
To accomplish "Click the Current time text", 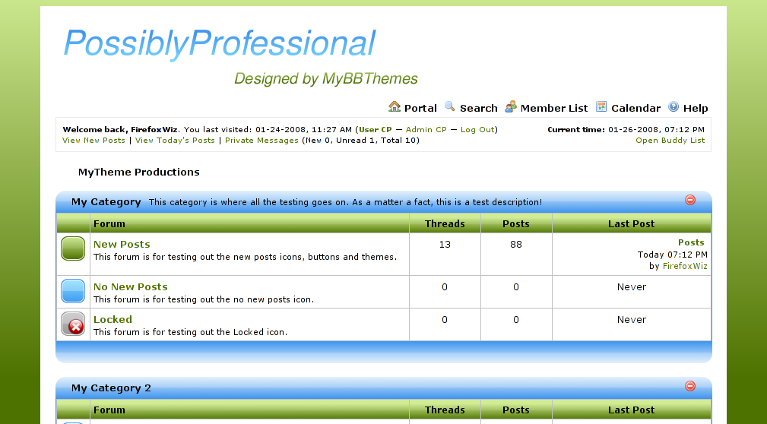I will [x=626, y=130].
